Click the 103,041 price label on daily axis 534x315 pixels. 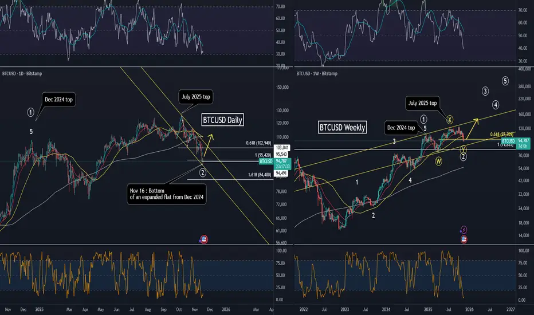[282, 148]
